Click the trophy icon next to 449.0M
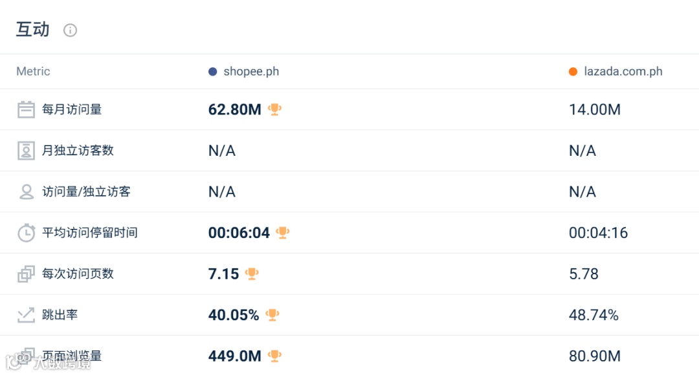The height and width of the screenshot is (375, 699). [275, 356]
